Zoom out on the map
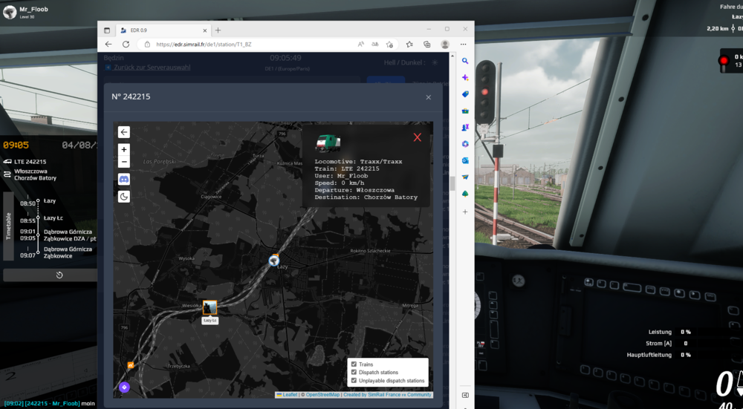This screenshot has width=743, height=409. click(x=124, y=162)
